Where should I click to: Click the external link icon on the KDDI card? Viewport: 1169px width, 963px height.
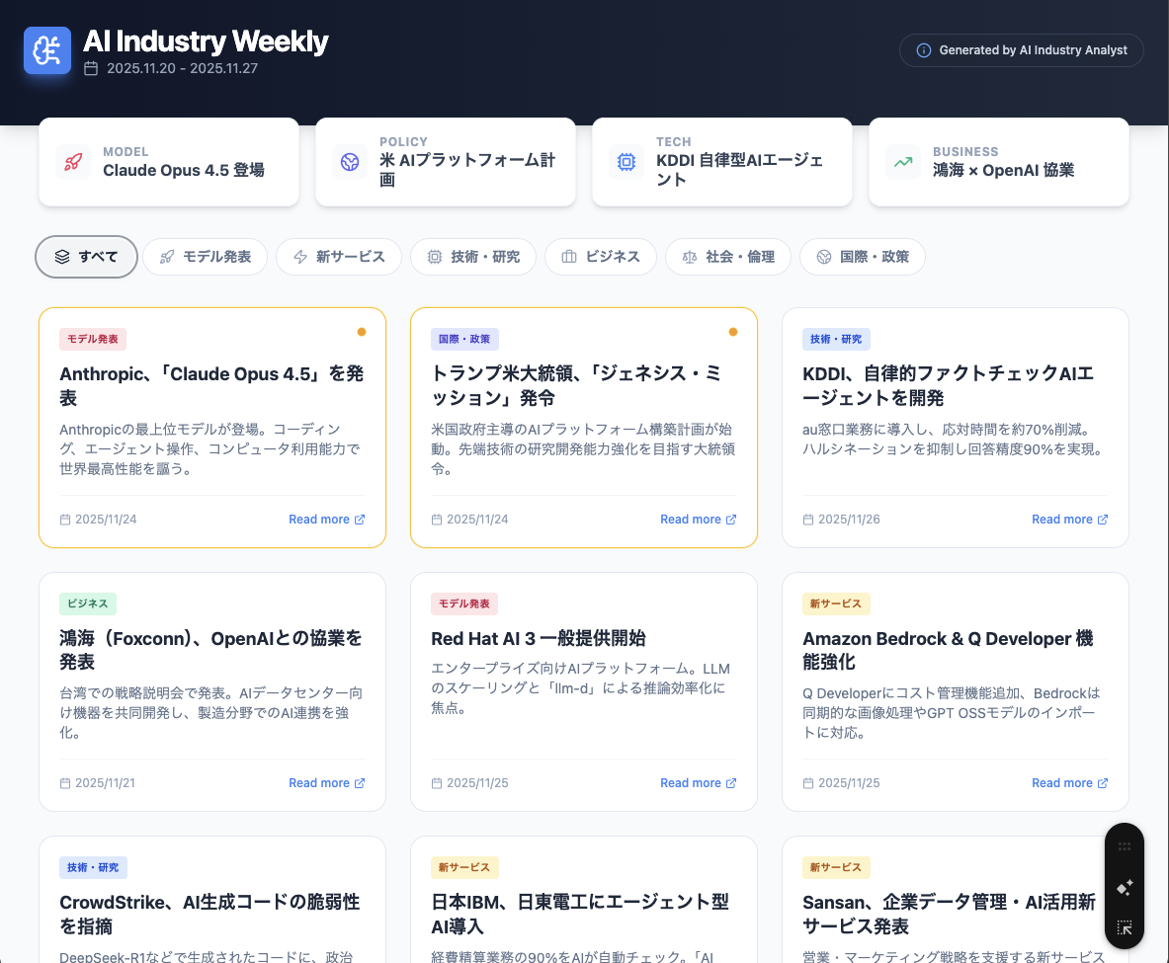1103,520
